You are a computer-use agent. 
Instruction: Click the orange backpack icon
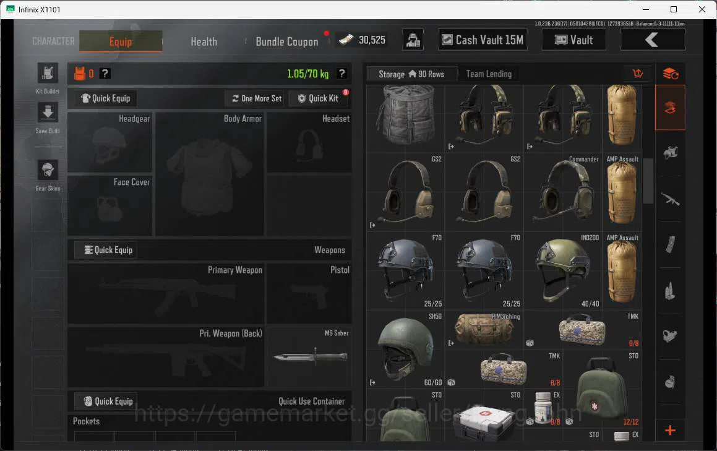80,74
